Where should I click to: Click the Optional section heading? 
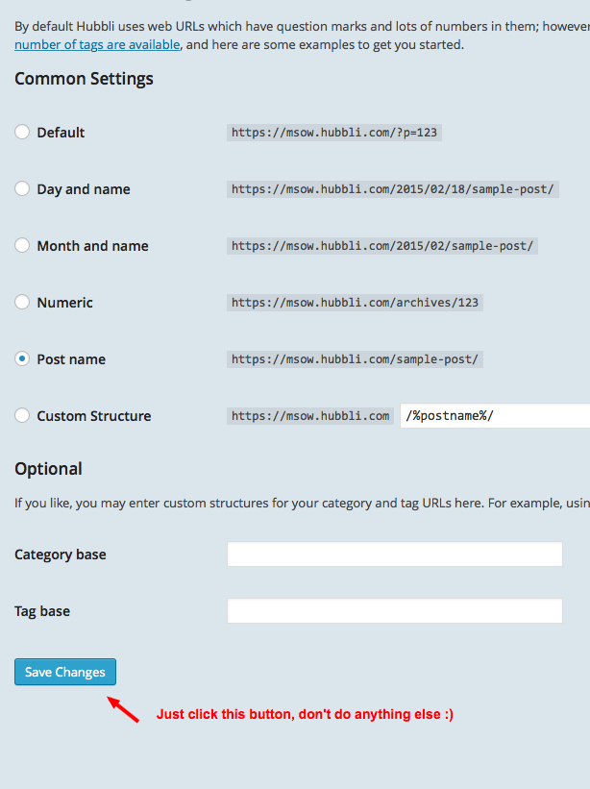48,469
